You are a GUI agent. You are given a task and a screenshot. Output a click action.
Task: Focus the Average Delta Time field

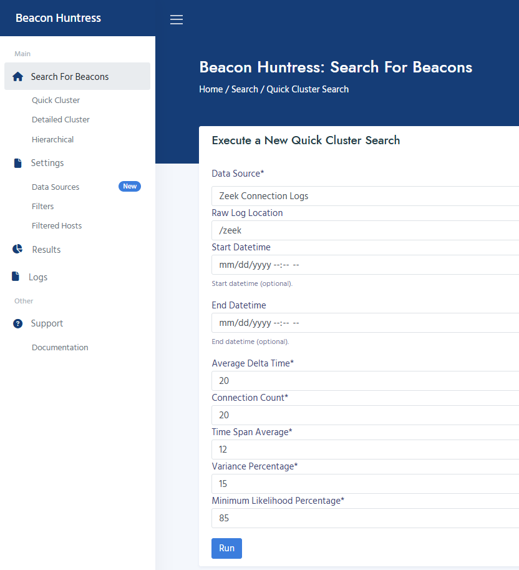[366, 381]
